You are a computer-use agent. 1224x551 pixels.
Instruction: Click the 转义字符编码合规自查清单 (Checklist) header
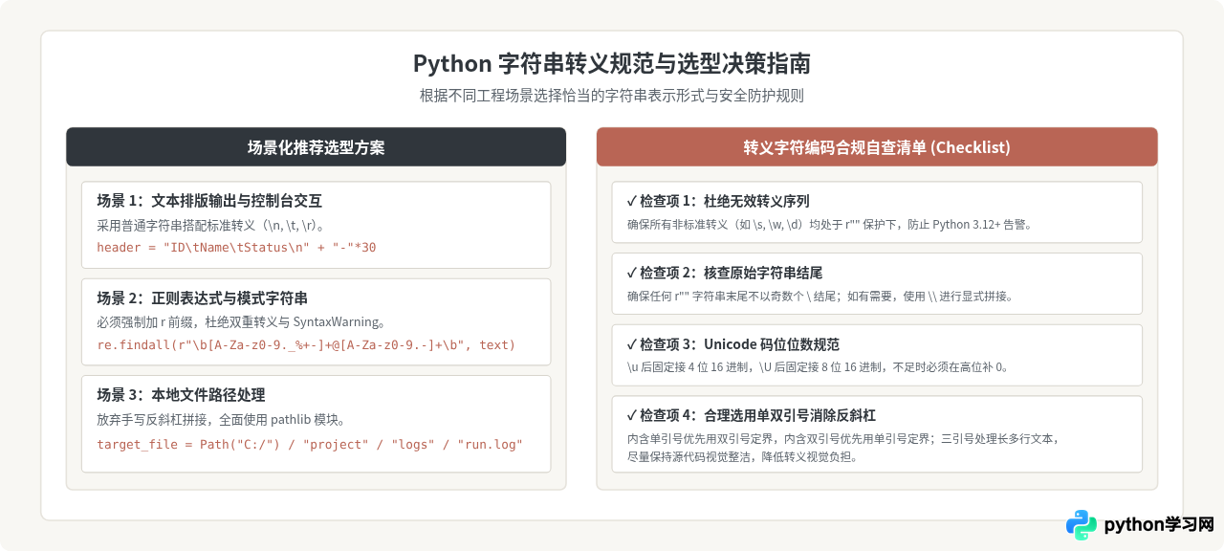coord(877,147)
